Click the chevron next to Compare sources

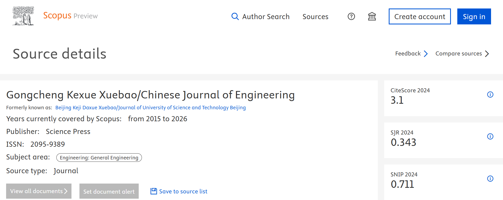(487, 54)
